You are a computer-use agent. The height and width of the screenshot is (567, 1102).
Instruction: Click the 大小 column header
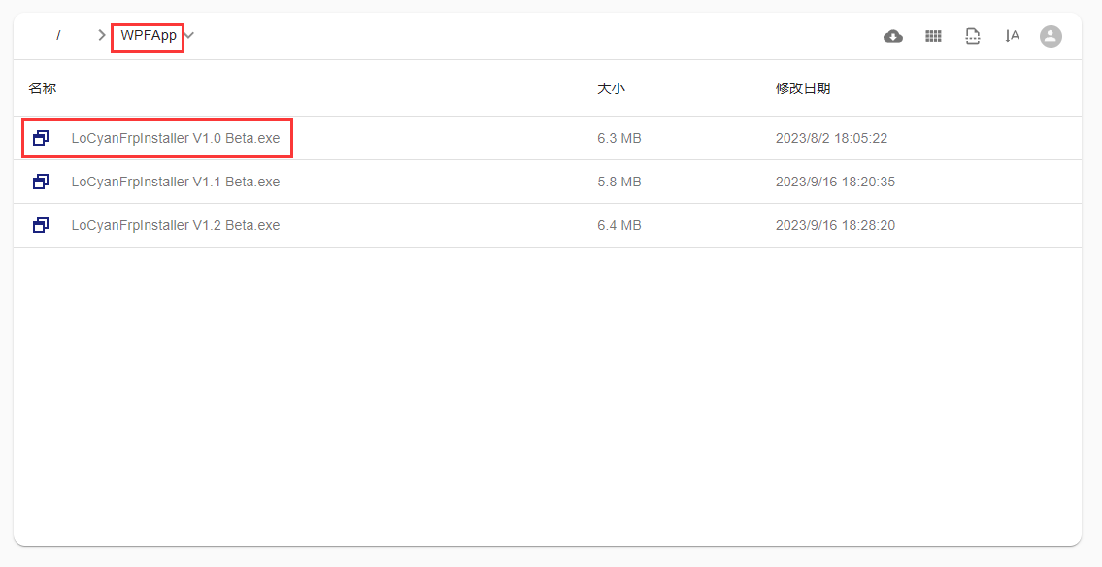(x=611, y=88)
